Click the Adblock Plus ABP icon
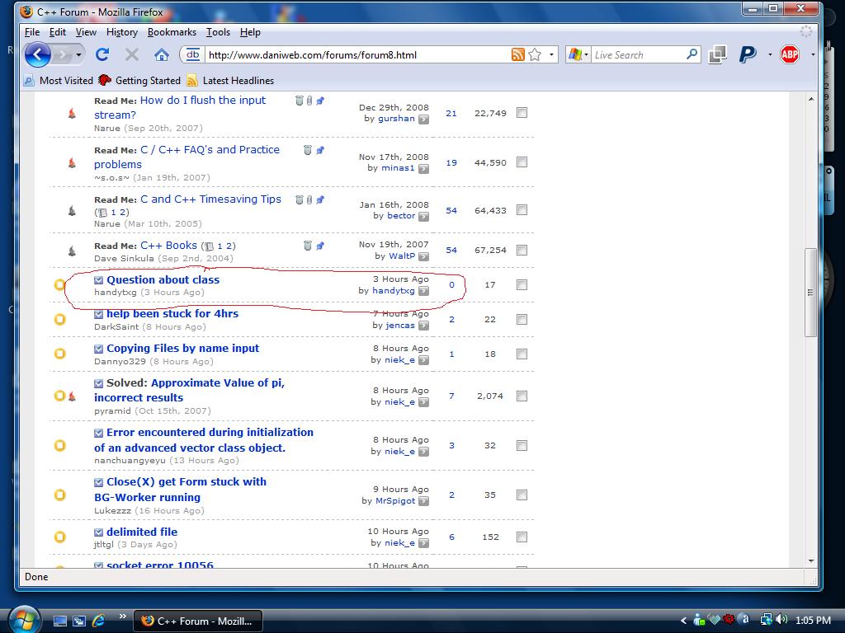845x633 pixels. tap(790, 54)
